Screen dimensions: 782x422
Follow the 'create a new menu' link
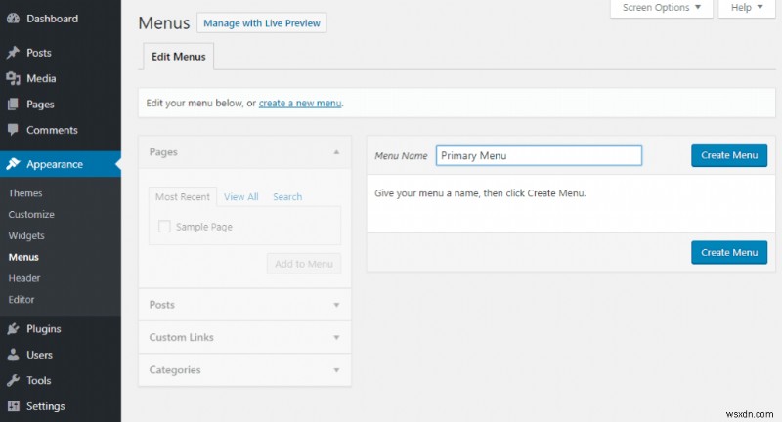tap(300, 103)
